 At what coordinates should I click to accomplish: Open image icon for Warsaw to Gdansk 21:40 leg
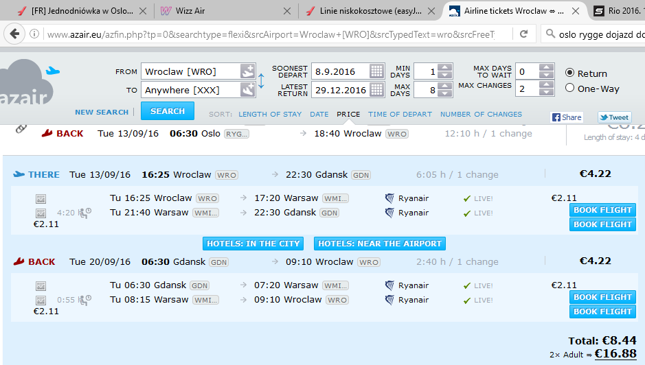click(x=41, y=213)
